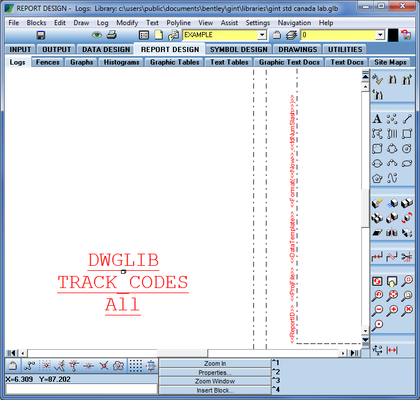
Task: Select the Points drawing tool
Action: [x=392, y=119]
